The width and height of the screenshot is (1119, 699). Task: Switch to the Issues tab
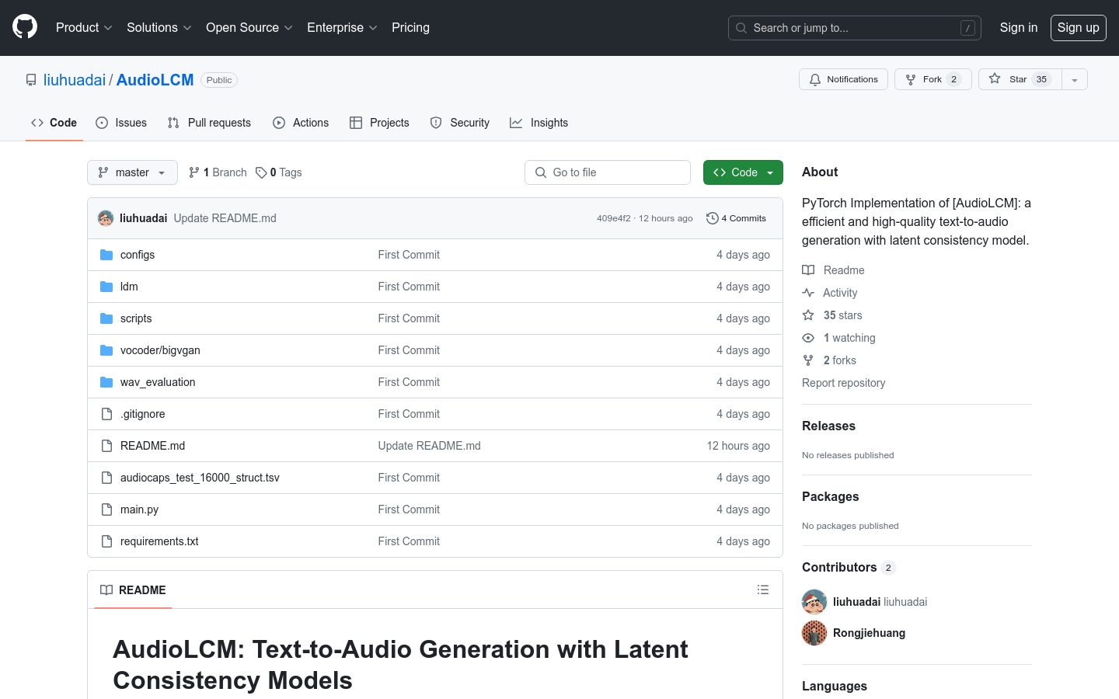[x=121, y=123]
